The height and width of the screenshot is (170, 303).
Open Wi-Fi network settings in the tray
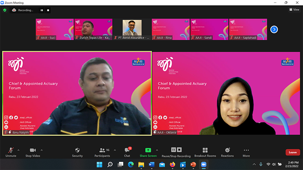coord(268,164)
